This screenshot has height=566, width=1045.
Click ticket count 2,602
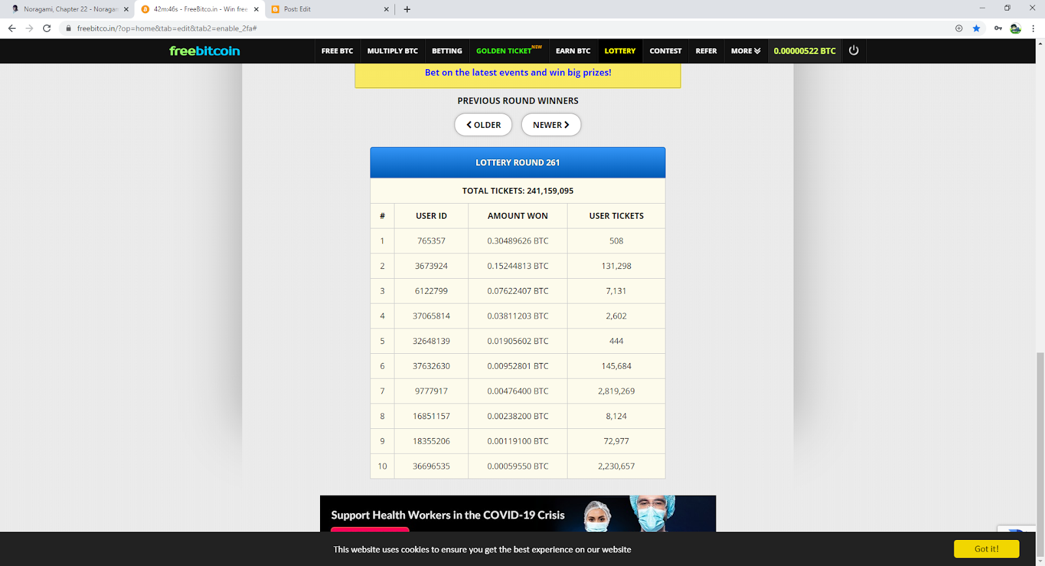(617, 316)
